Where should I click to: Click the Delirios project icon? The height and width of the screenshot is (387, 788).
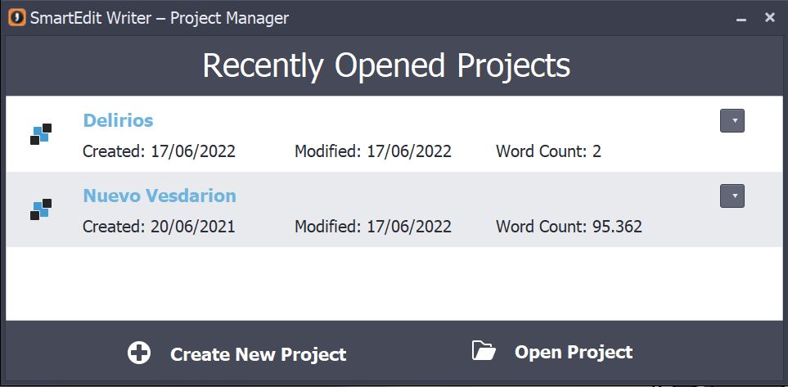pyautogui.click(x=41, y=134)
